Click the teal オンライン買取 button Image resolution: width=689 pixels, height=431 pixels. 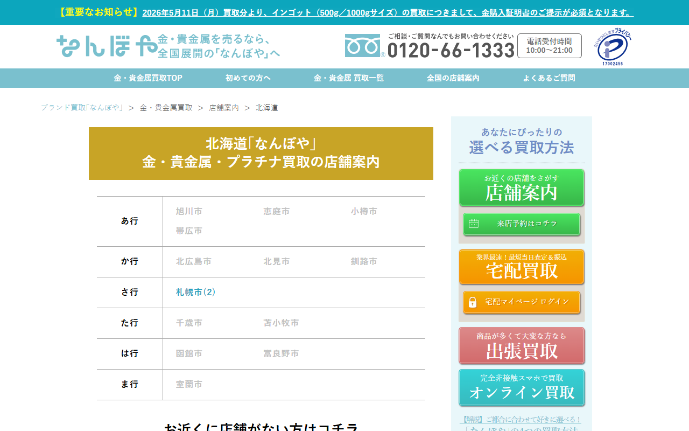[x=522, y=387]
